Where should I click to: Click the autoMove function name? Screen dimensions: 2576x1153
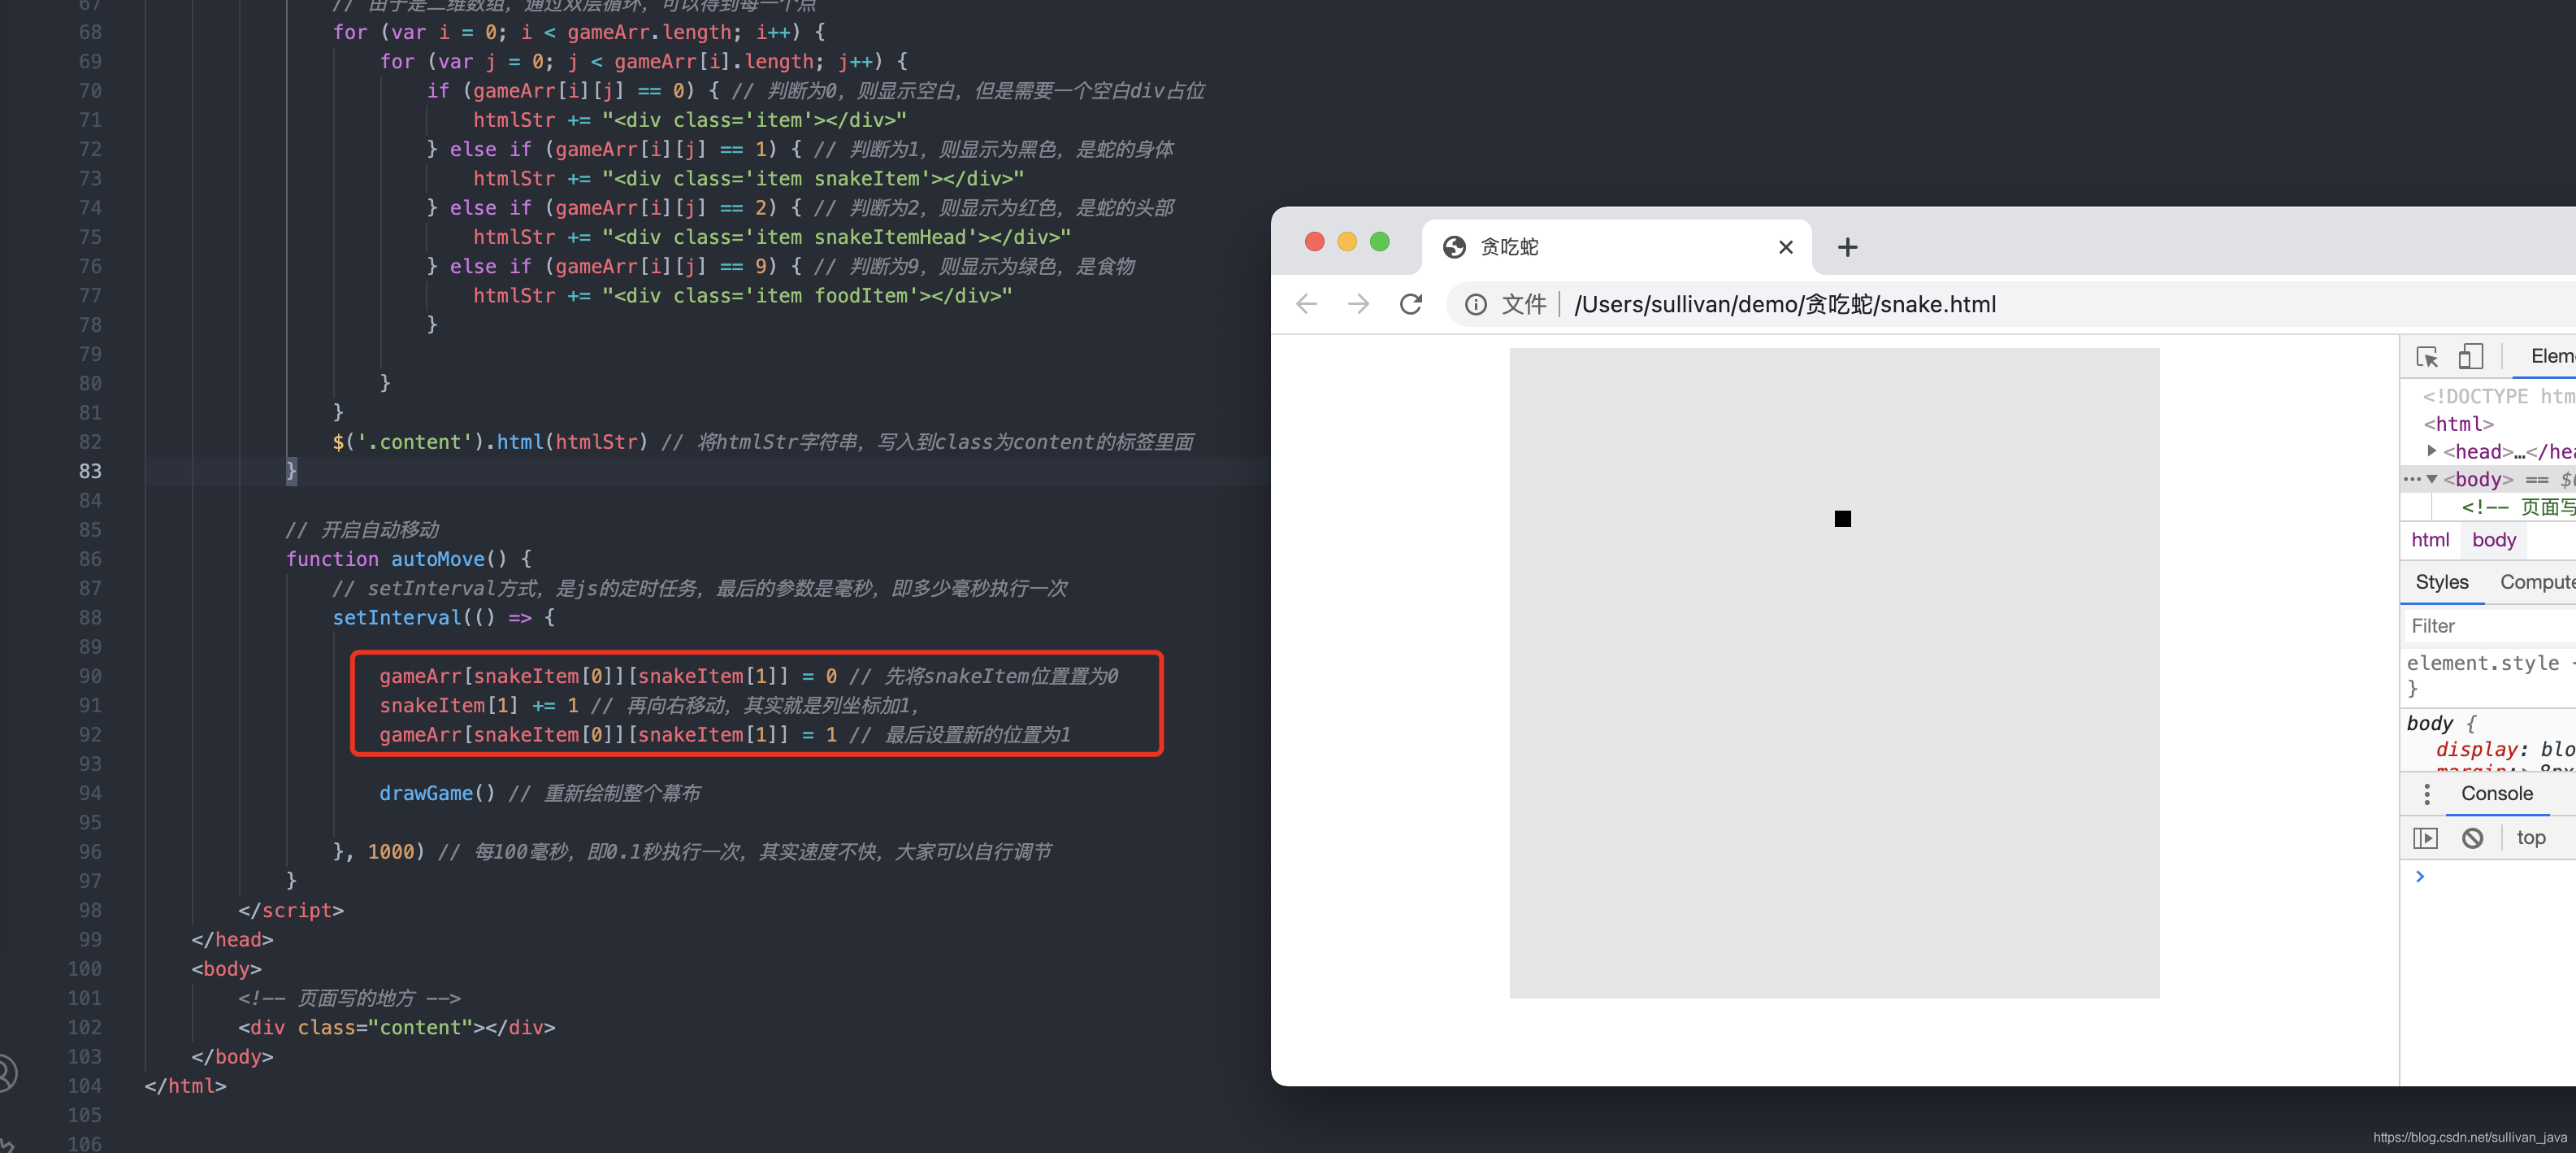point(437,559)
